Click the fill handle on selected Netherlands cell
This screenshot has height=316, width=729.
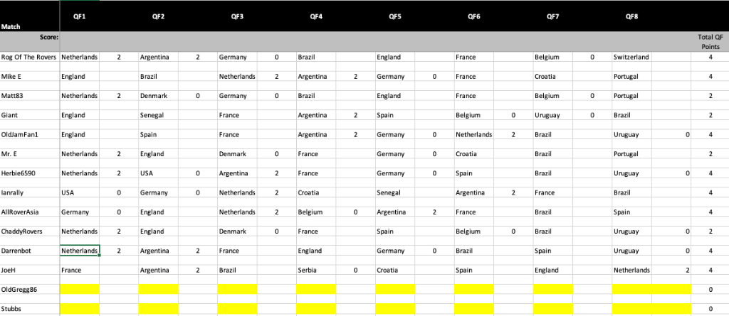click(x=99, y=255)
